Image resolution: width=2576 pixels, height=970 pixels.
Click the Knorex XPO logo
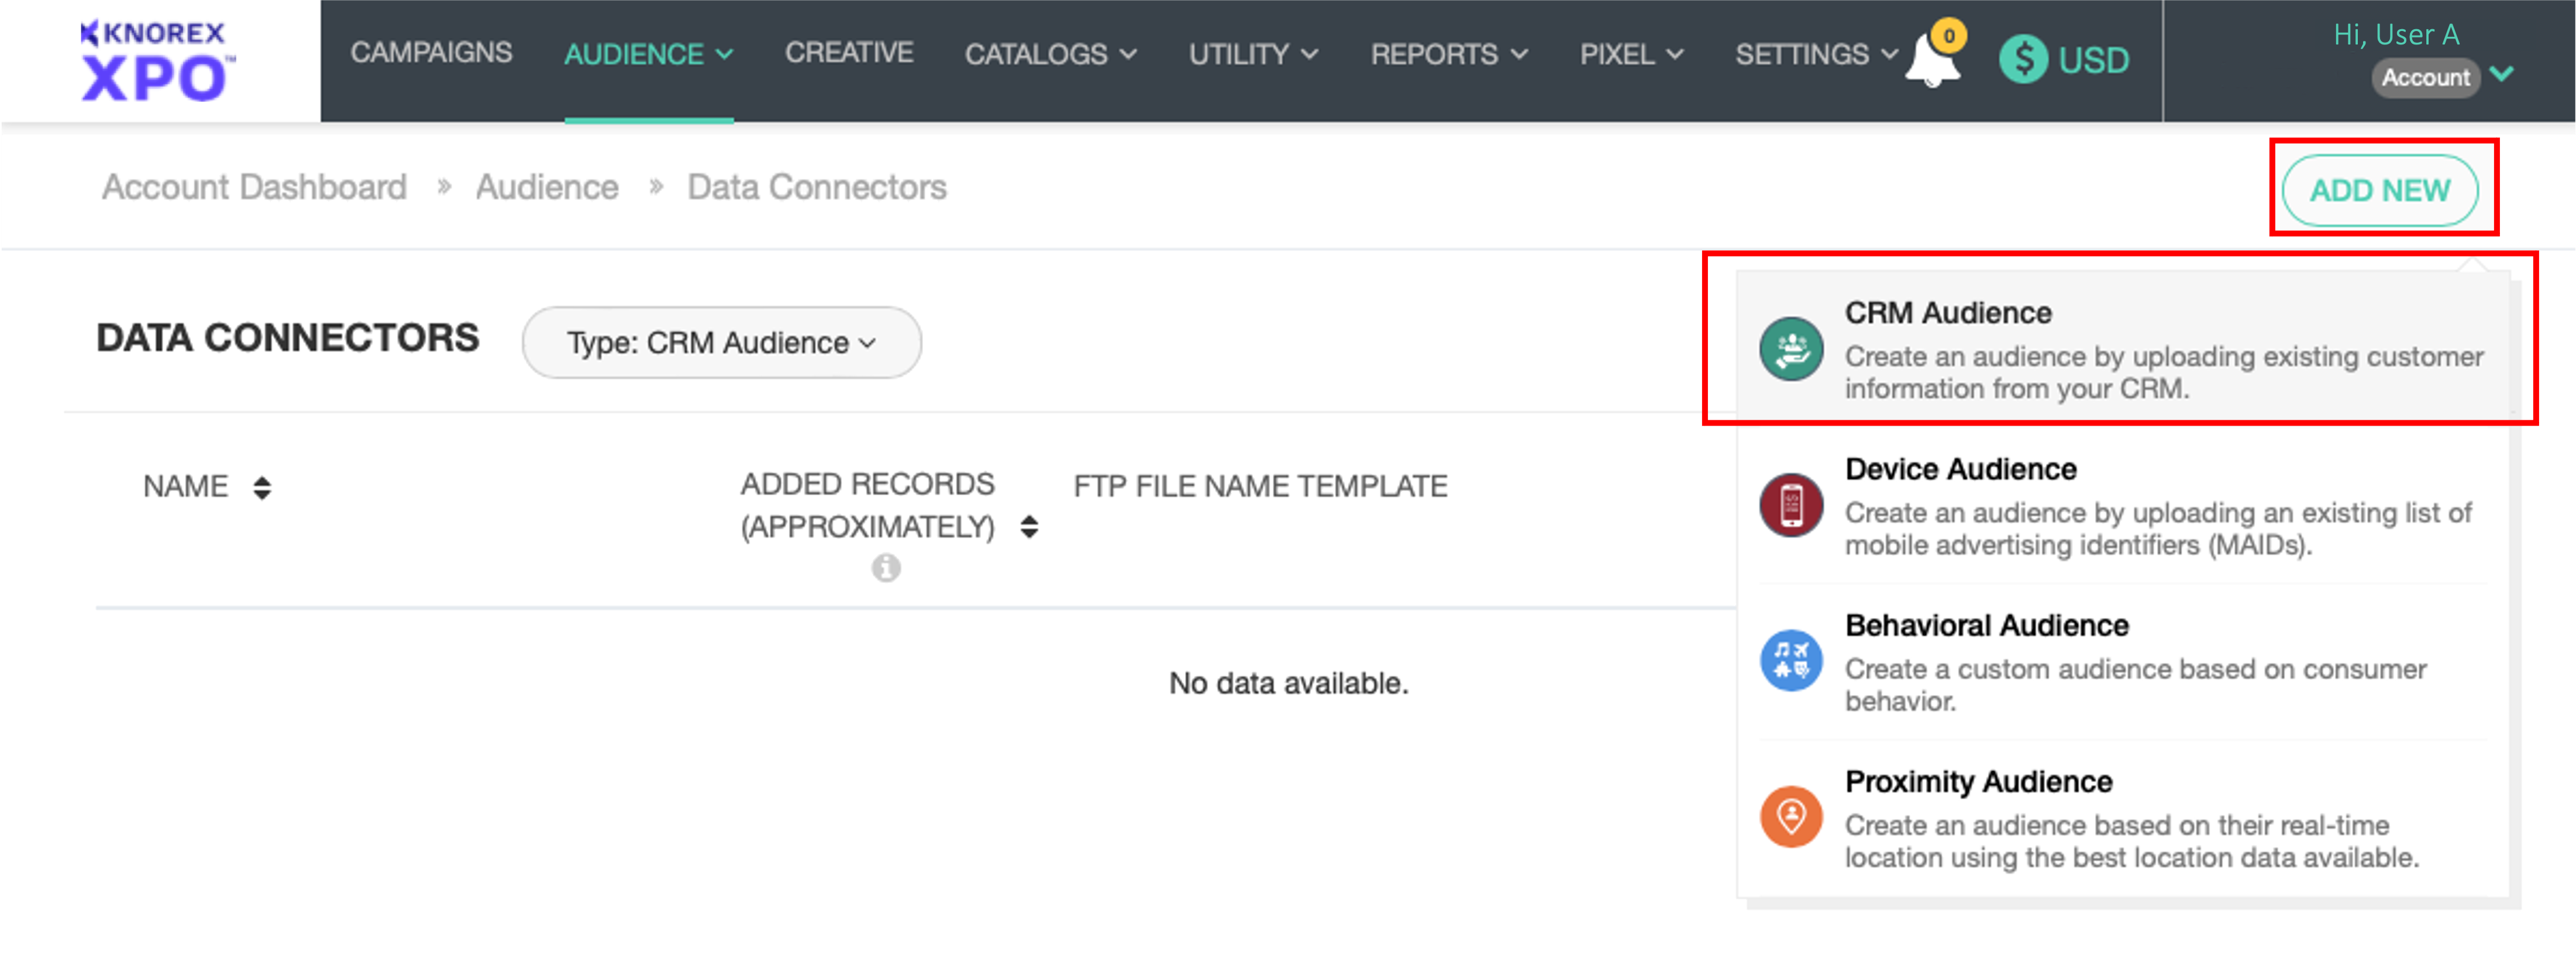point(156,62)
